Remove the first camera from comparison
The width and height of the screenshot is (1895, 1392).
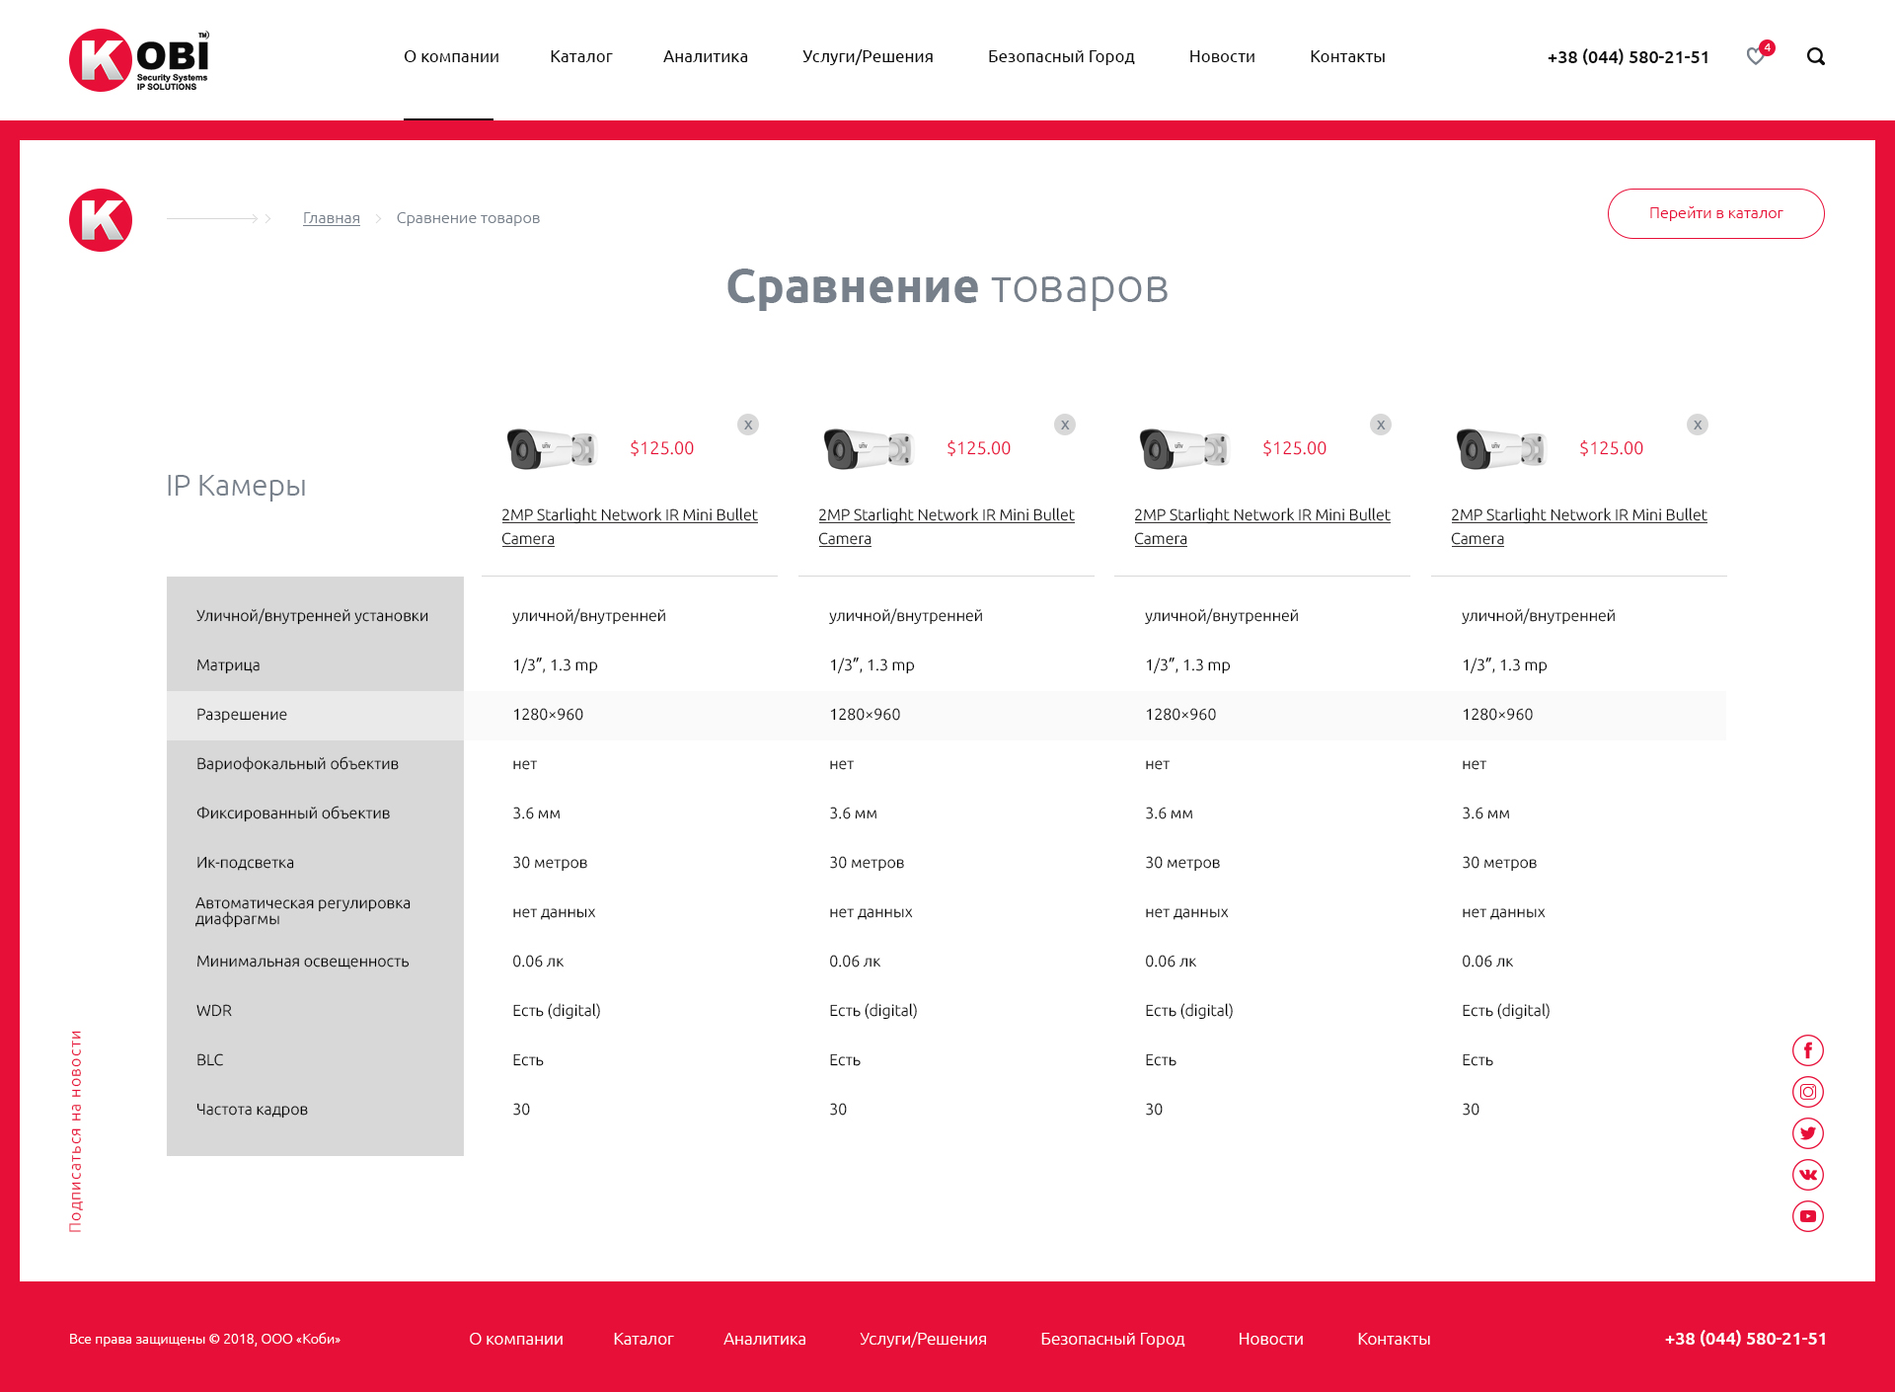point(748,425)
